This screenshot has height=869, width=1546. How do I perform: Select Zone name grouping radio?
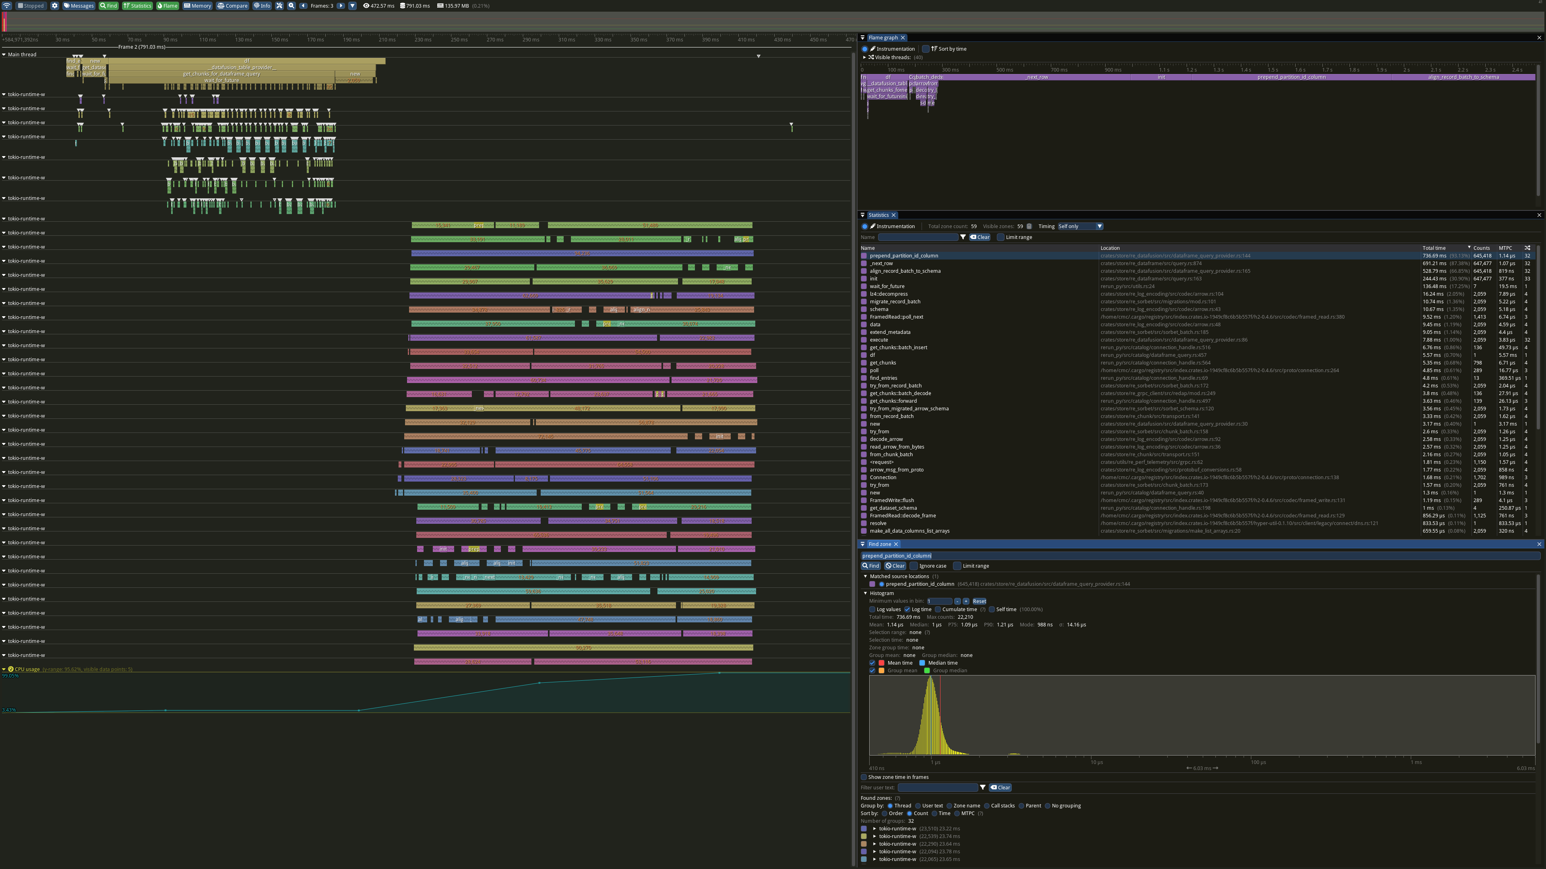(949, 805)
